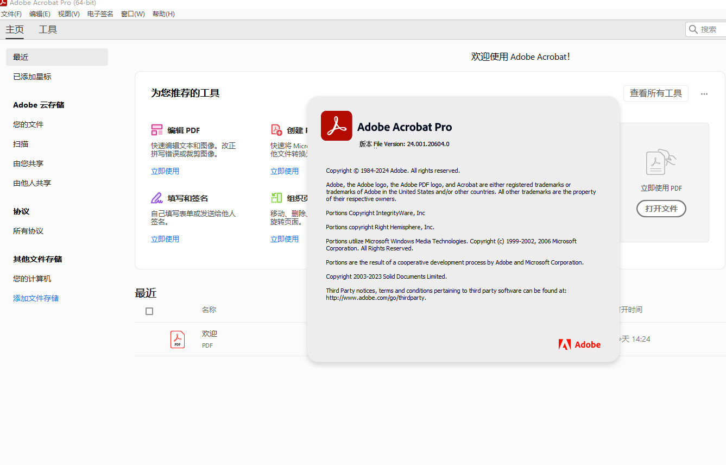
Task: Click 立即使用 link under 填写和签名
Action: pyautogui.click(x=165, y=239)
